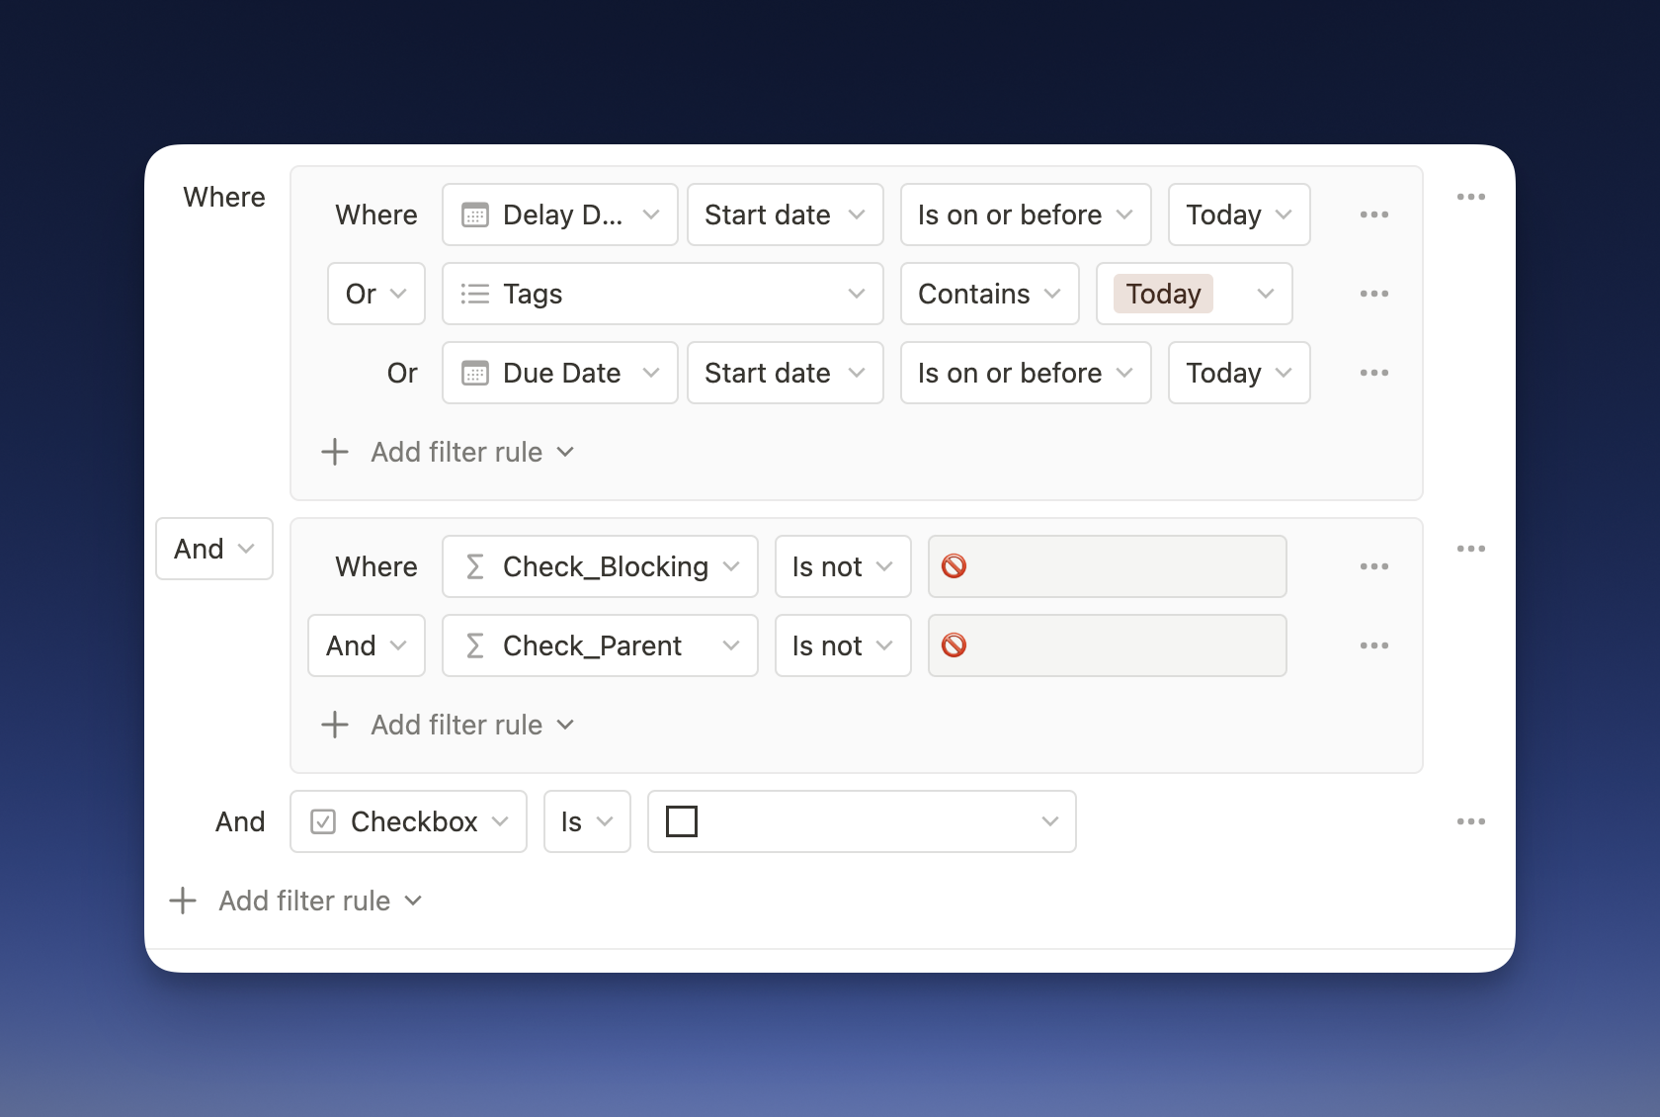Click the Today tag value chip
The width and height of the screenshot is (1660, 1117).
click(1163, 294)
